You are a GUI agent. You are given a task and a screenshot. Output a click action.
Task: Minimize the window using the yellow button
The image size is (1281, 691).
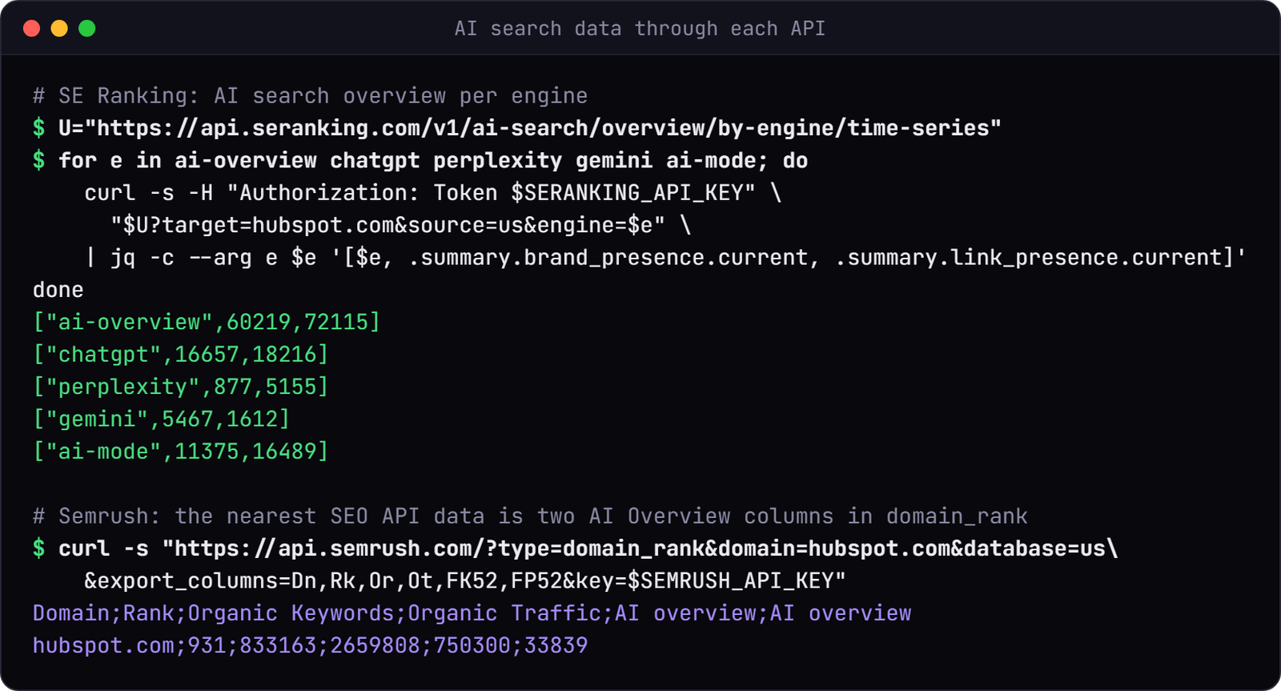click(59, 29)
